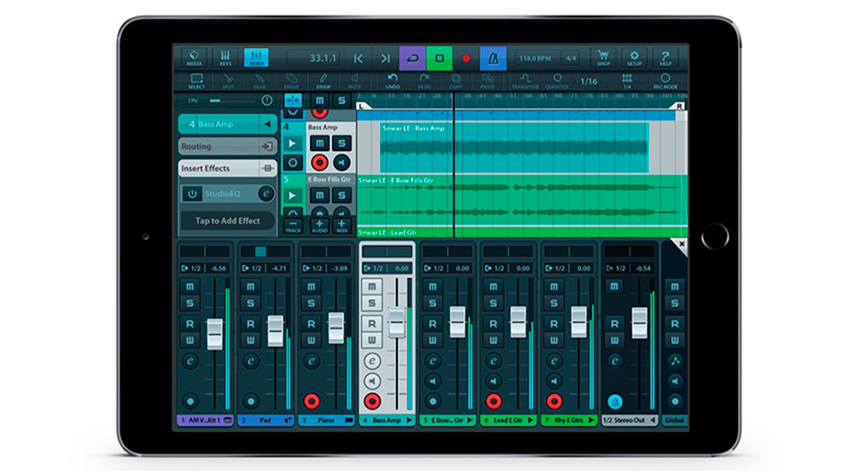The height and width of the screenshot is (471, 857).
Task: Click the 118.0 BPM tempo field
Action: pos(535,59)
